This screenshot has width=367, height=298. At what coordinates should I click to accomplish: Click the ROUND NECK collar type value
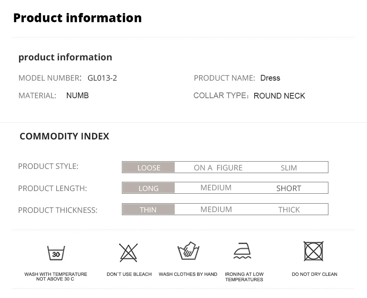coord(279,96)
